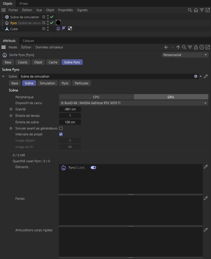
Task: Select CPU as the Périphérique
Action: coord(96,97)
